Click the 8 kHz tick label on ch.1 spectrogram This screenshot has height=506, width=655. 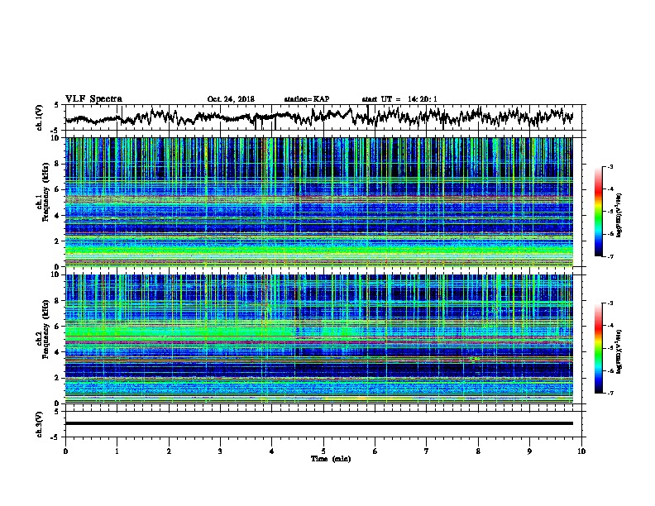(58, 164)
